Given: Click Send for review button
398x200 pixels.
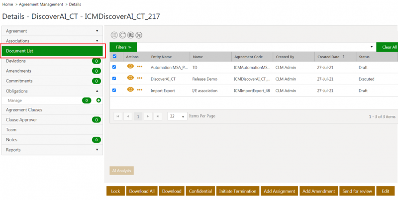Looking at the screenshot, I should pos(357,191).
